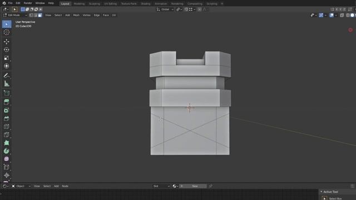Switch to the Shading workspace tab

146,4
